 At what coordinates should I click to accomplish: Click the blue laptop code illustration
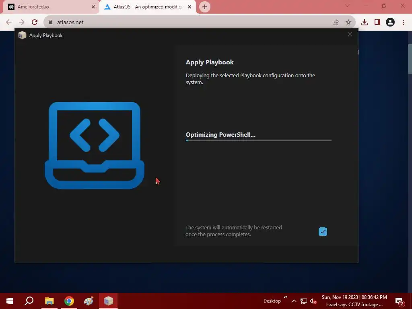pos(95,145)
